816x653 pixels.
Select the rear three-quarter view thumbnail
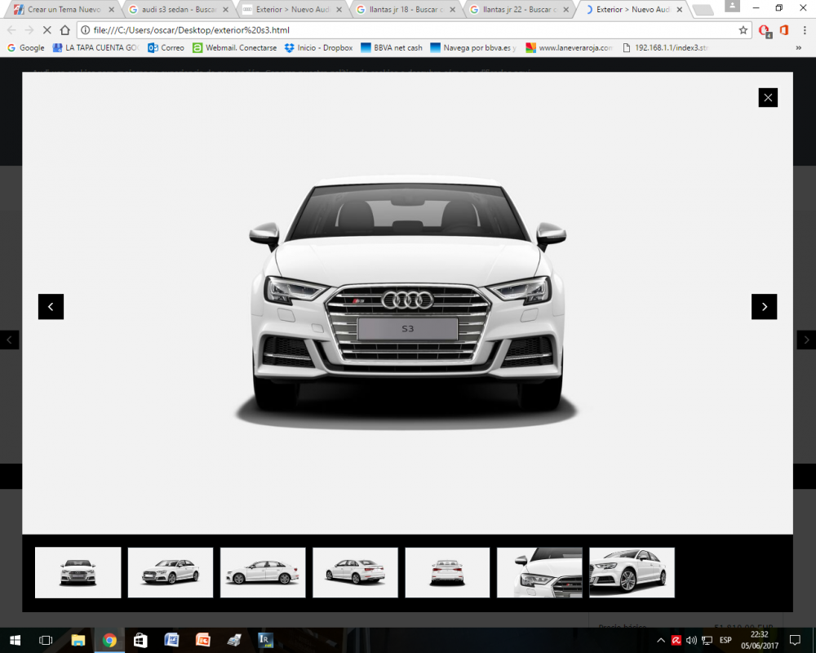point(356,572)
